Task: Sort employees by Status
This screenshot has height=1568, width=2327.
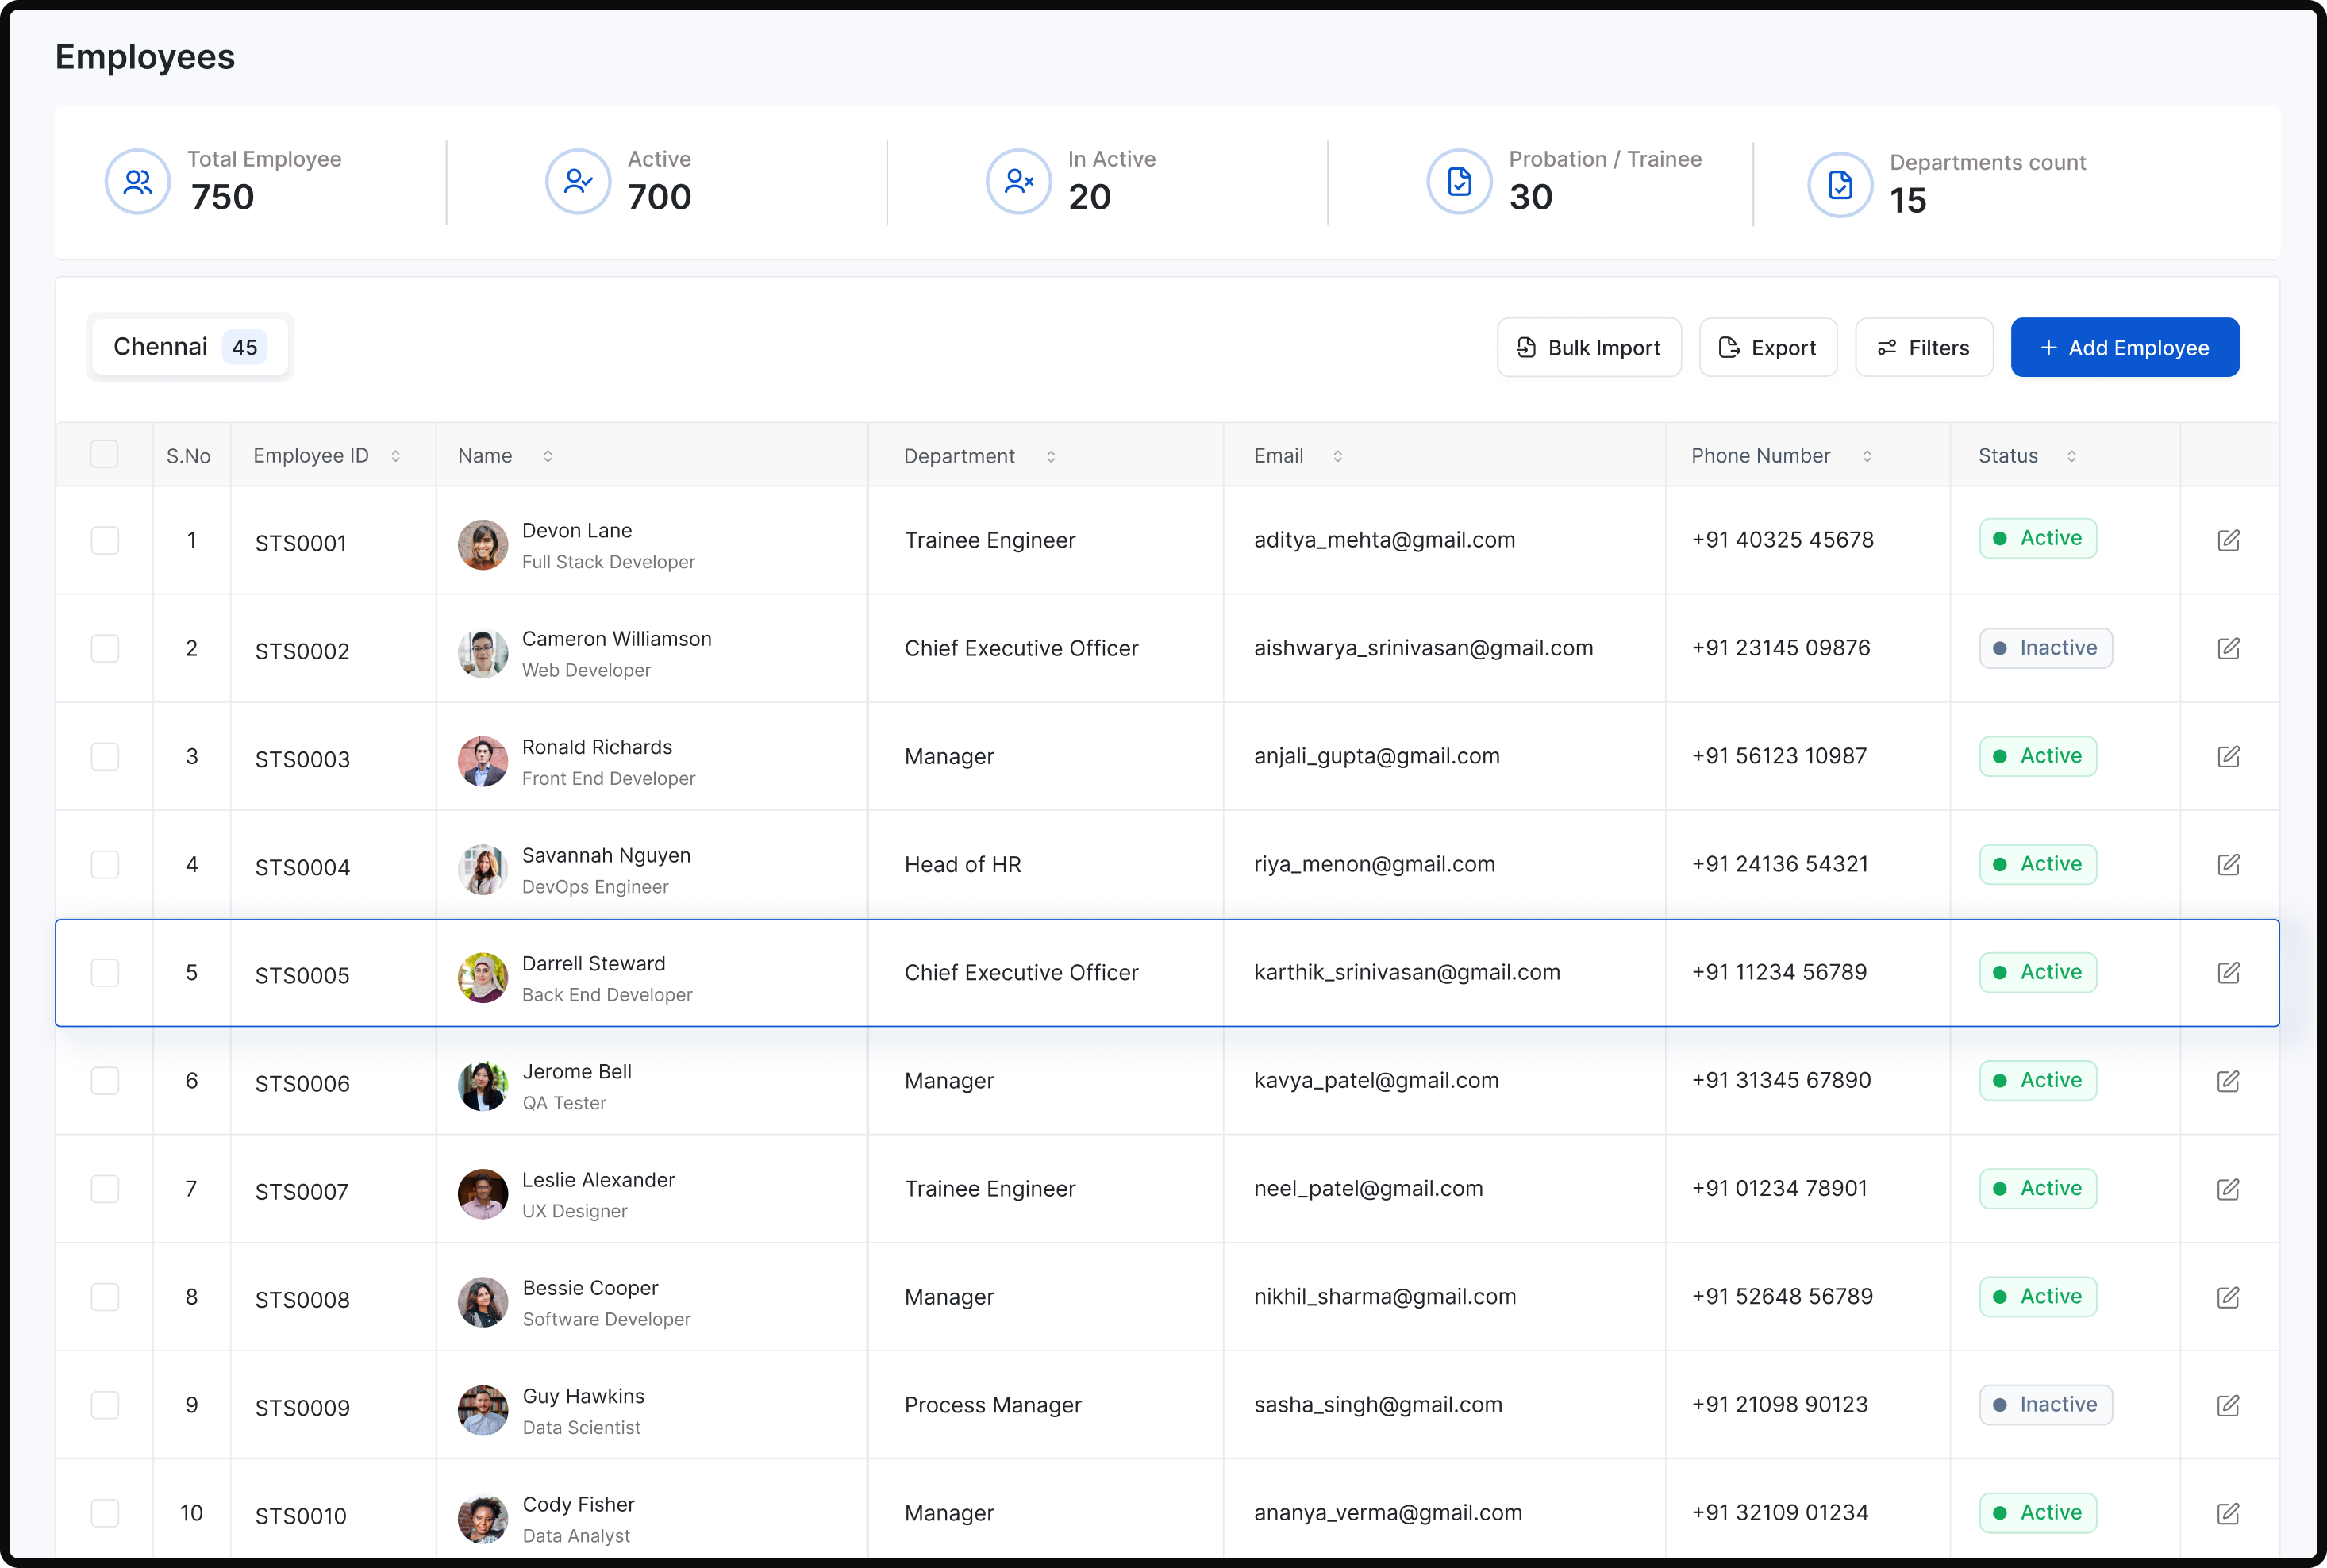Action: tap(2070, 455)
